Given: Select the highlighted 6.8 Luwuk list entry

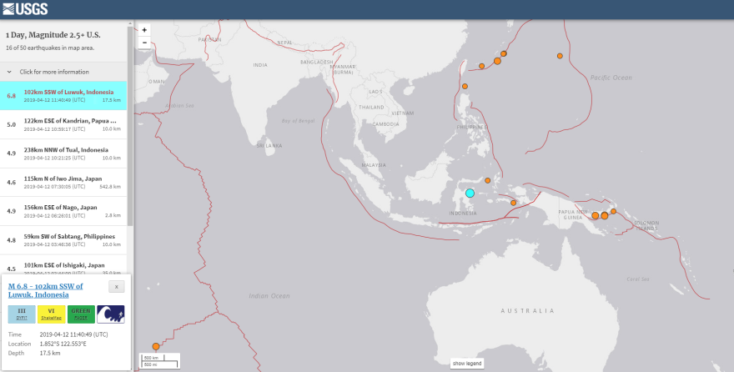Looking at the screenshot, I should [x=65, y=96].
